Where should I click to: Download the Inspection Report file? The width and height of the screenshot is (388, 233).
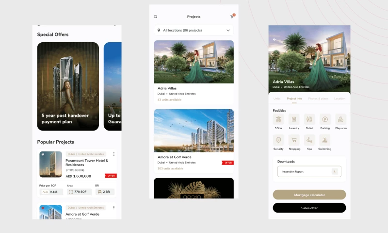pos(334,171)
